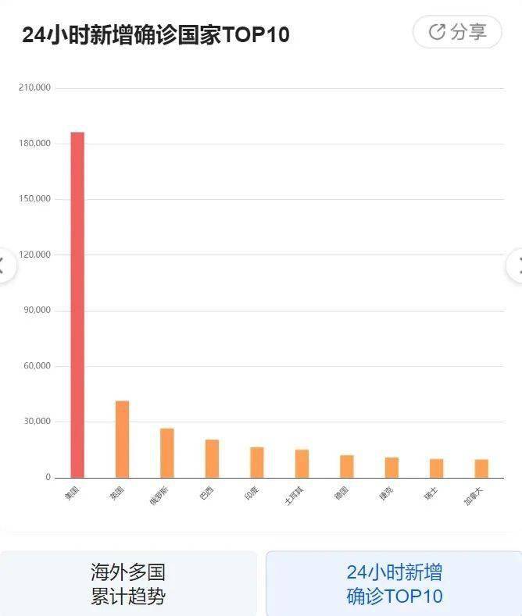
Task: Click the red 美国 bar
Action: [77, 304]
